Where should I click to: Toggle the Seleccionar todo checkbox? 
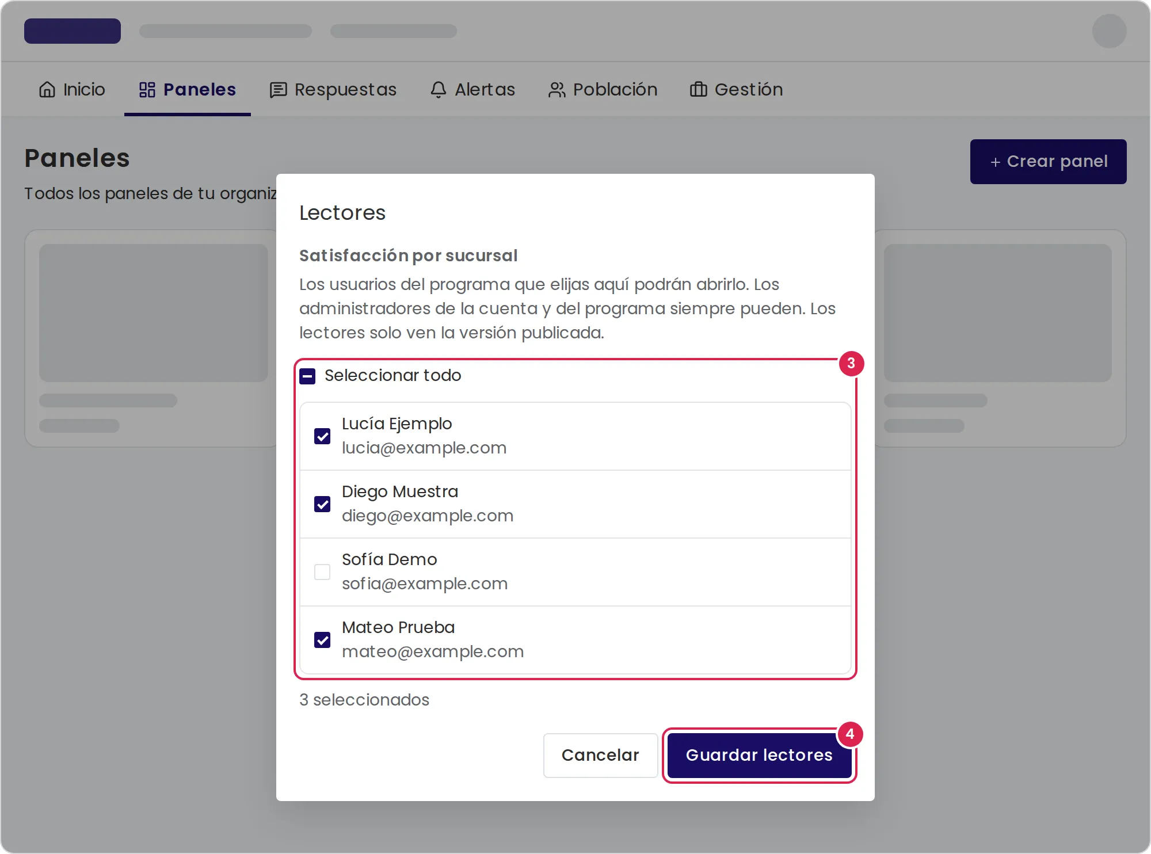tap(307, 376)
